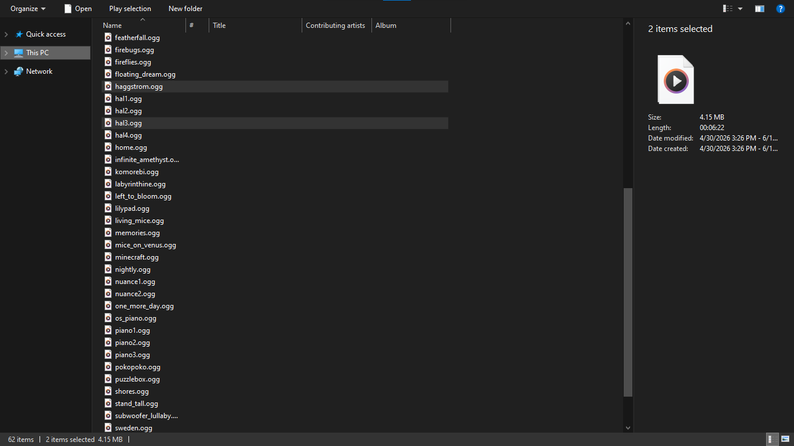
Task: Select the file name mice_on_venus.ogg
Action: tap(145, 245)
